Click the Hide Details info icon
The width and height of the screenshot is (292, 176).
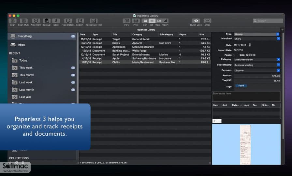click(68, 21)
